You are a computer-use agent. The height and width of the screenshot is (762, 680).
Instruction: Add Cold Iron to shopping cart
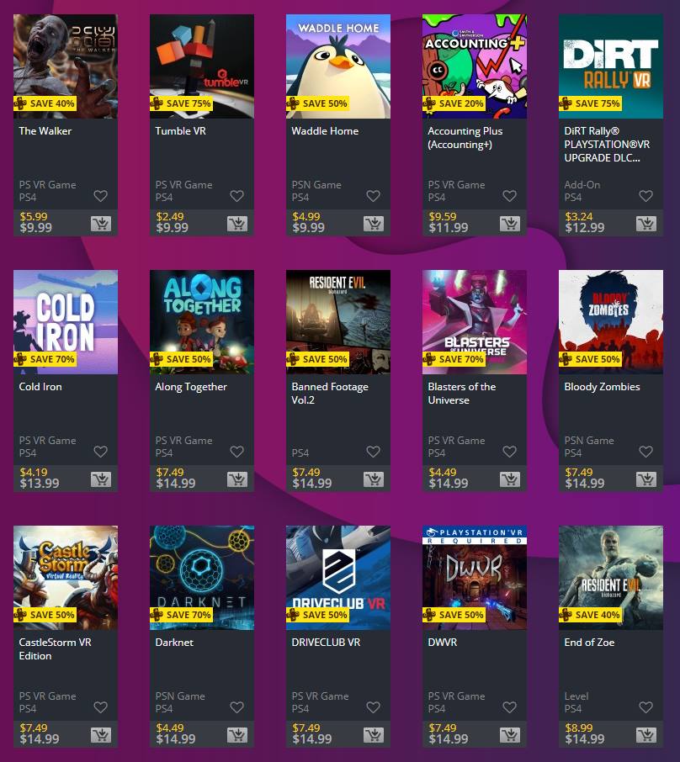click(101, 479)
